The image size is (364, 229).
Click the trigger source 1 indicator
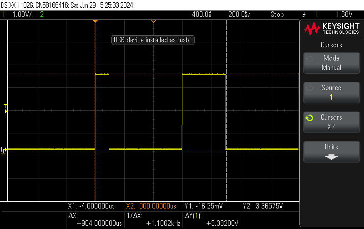point(316,15)
